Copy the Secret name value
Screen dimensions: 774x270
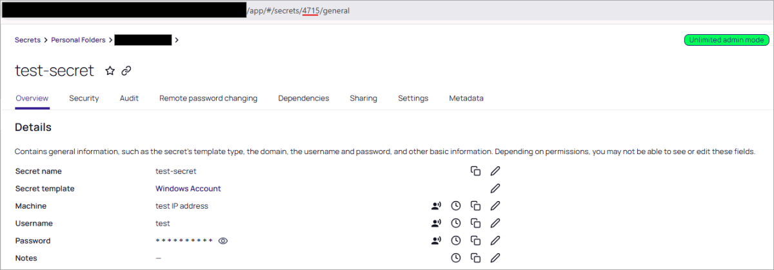tap(475, 171)
